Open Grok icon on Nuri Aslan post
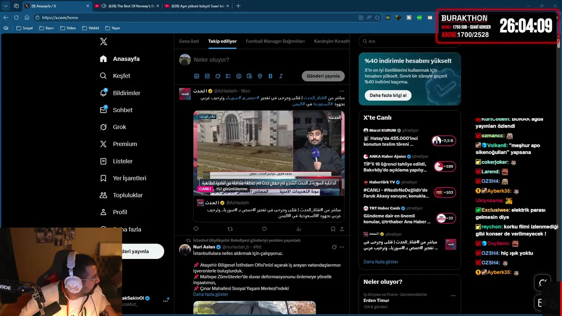Image resolution: width=562 pixels, height=316 pixels. tap(334, 247)
